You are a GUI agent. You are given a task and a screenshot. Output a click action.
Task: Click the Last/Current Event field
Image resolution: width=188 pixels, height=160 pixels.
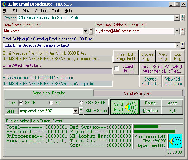[107, 121]
